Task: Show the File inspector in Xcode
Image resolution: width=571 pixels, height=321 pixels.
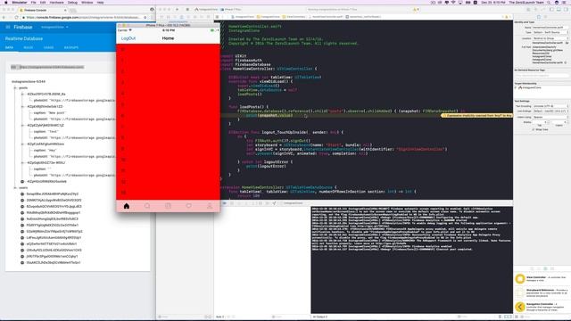Action: click(539, 17)
